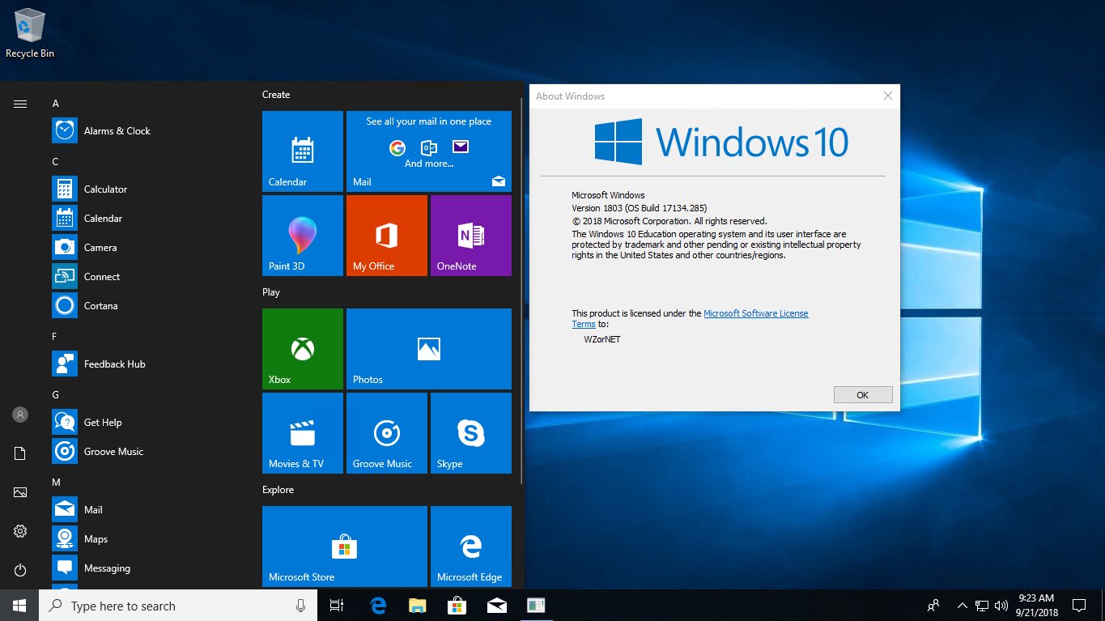Select the About Windows taskbar icon
Image resolution: width=1105 pixels, height=621 pixels.
click(536, 606)
